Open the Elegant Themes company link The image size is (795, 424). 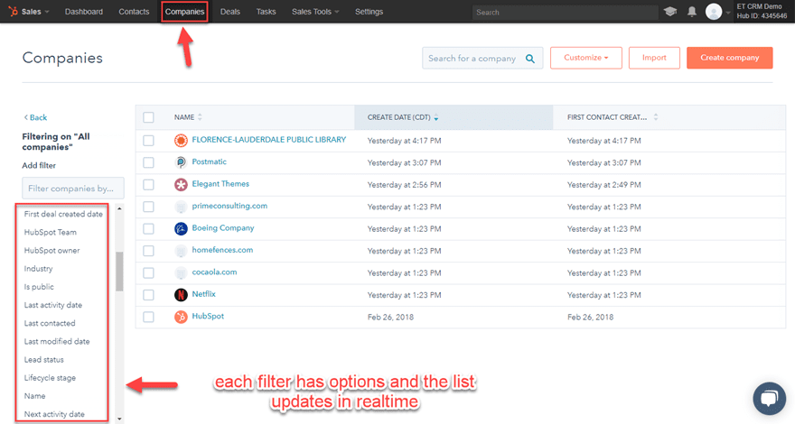tap(220, 184)
